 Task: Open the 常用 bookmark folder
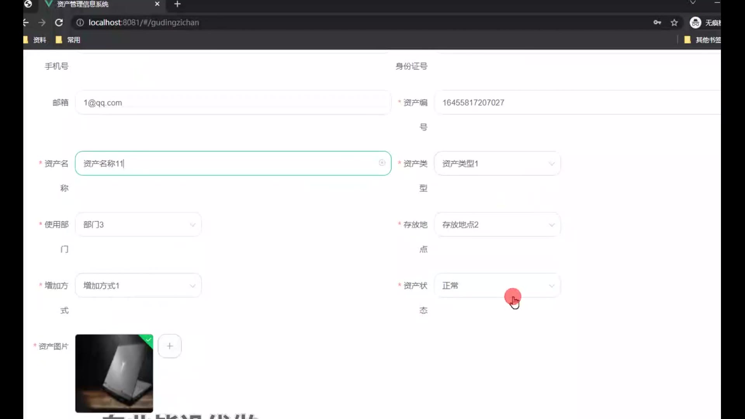coord(68,40)
